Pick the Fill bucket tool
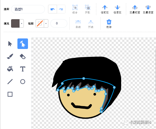 click(x=10, y=69)
